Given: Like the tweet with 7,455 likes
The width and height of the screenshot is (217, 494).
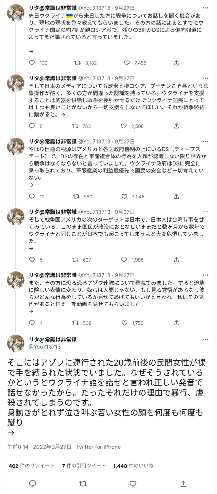Looking at the screenshot, I should pos(127,63).
